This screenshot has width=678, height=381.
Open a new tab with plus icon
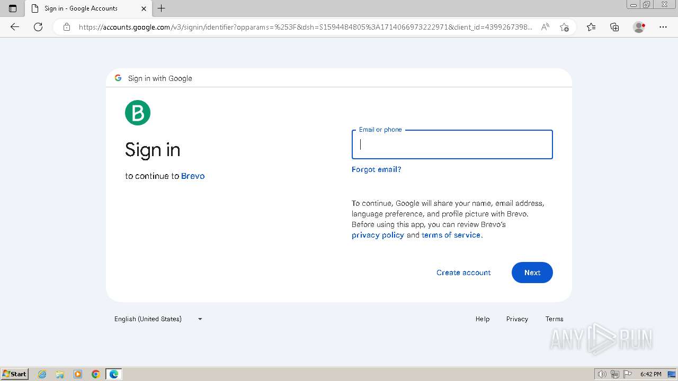(162, 8)
